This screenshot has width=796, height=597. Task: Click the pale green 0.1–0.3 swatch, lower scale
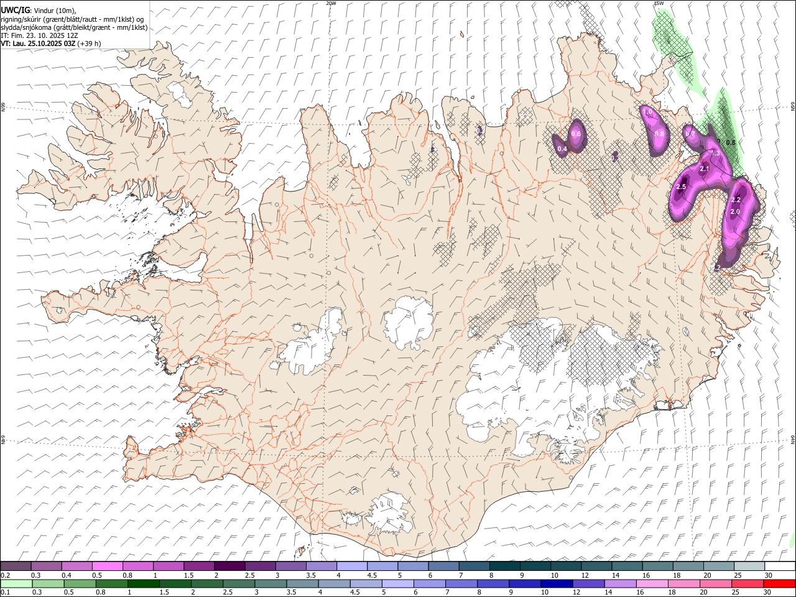click(x=16, y=583)
